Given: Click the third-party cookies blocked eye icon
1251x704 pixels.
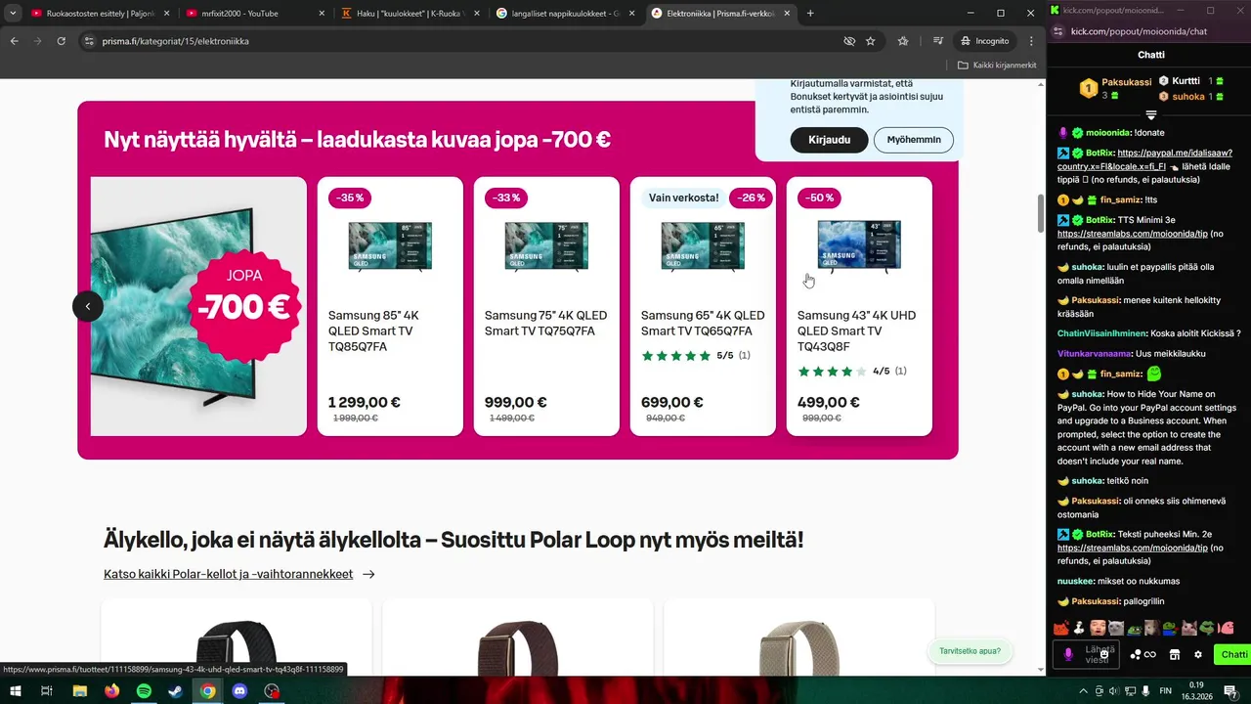Looking at the screenshot, I should [x=848, y=41].
